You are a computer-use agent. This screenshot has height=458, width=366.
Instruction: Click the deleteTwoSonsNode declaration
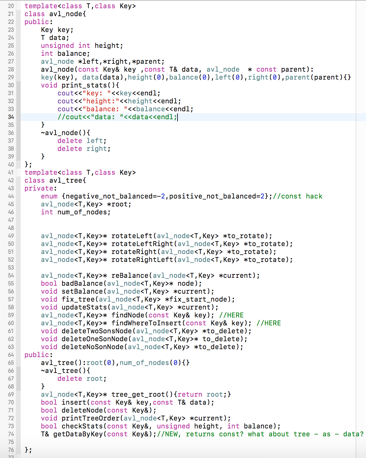pyautogui.click(x=146, y=331)
